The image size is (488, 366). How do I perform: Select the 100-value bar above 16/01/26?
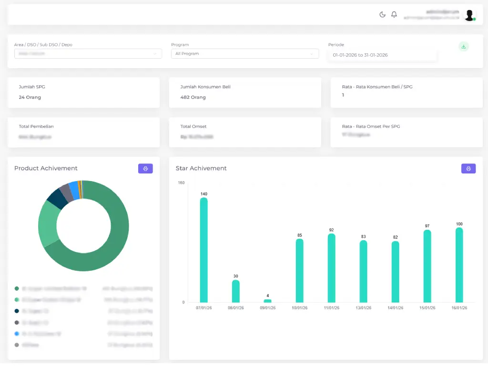pos(459,264)
